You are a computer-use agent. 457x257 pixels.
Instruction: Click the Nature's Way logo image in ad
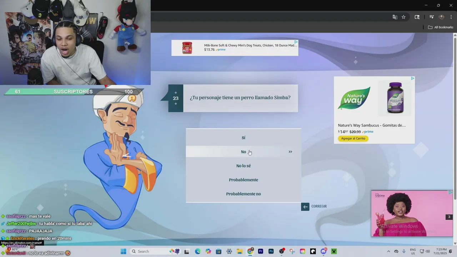click(x=354, y=98)
